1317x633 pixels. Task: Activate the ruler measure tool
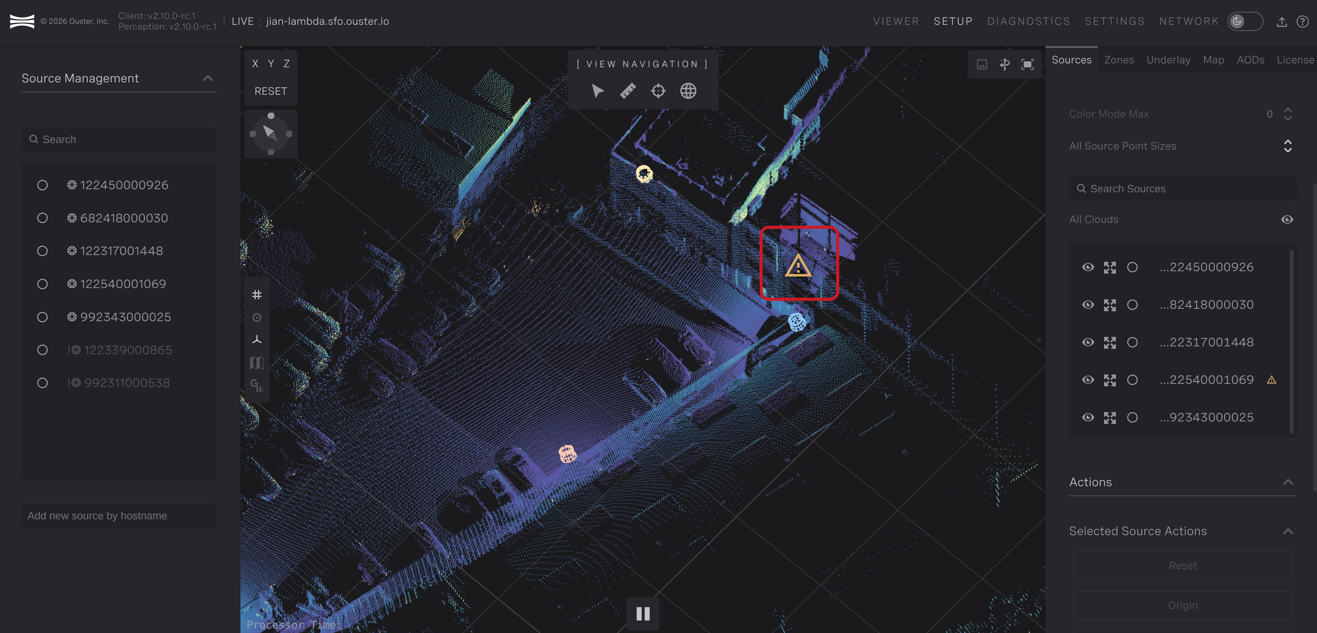(628, 91)
